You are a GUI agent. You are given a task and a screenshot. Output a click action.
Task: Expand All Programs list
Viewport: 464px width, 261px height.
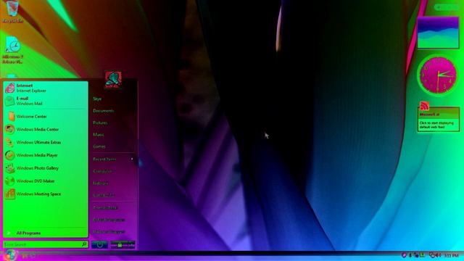coord(45,233)
